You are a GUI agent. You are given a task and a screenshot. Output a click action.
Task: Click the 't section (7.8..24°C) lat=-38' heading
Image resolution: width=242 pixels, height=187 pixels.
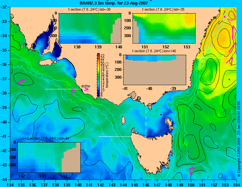89,10
